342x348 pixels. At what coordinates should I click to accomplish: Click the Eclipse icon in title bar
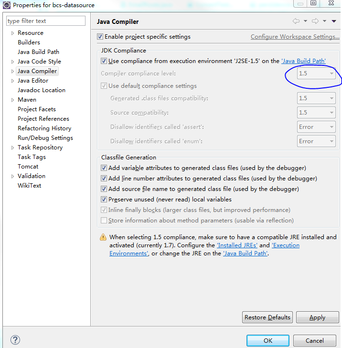click(x=6, y=5)
